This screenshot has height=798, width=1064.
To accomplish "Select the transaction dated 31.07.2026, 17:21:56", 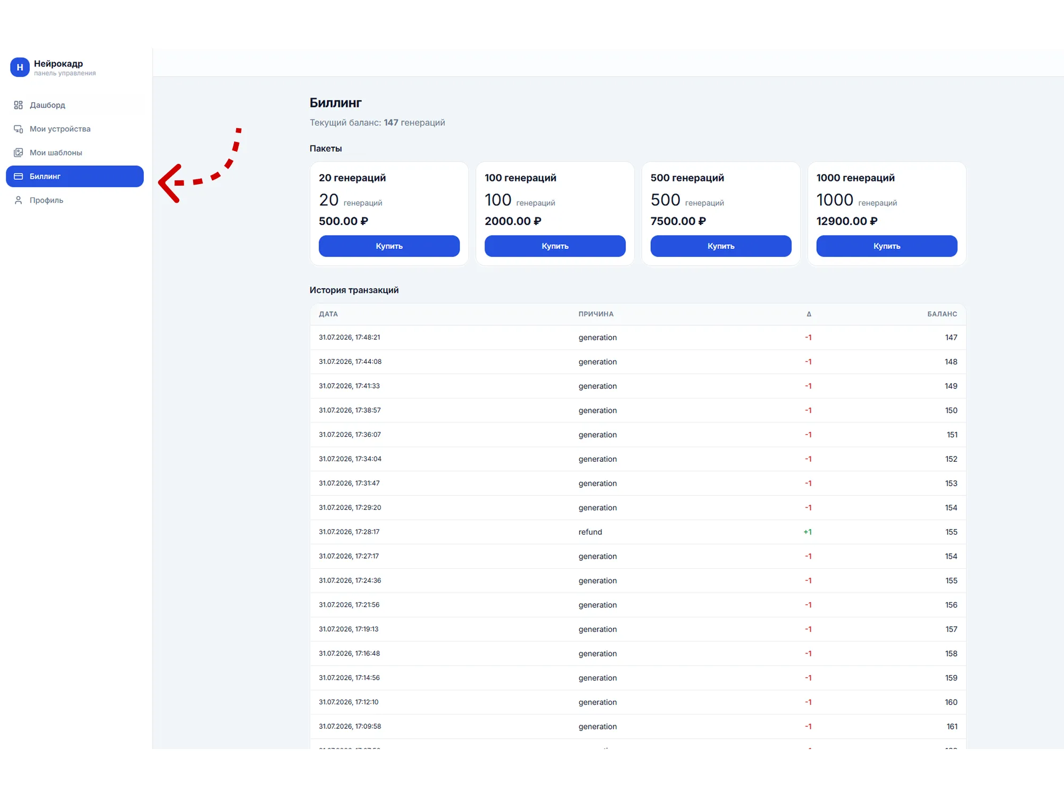I will pos(638,605).
